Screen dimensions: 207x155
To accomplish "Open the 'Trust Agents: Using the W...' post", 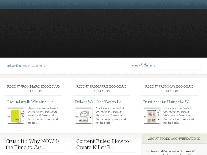I will 167,102.
